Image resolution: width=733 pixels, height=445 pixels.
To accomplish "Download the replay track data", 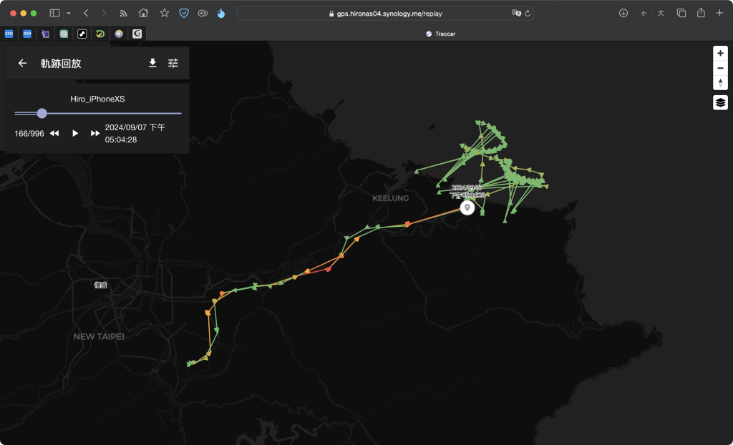I will (152, 63).
